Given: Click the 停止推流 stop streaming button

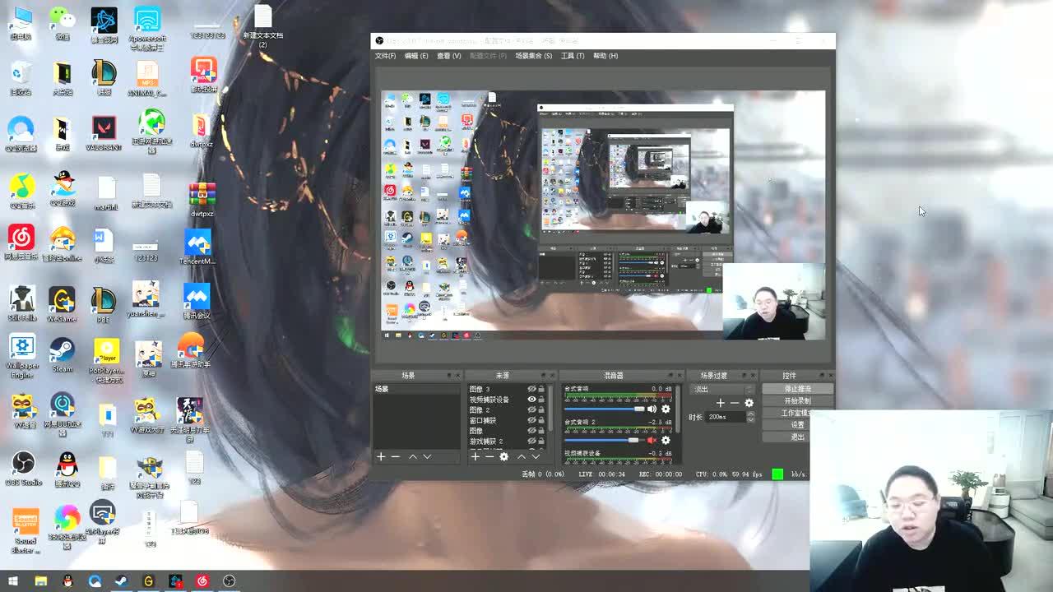Looking at the screenshot, I should pos(797,389).
